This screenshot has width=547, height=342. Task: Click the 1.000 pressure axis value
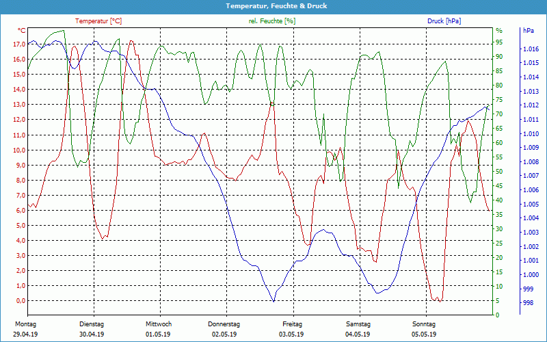click(x=531, y=275)
